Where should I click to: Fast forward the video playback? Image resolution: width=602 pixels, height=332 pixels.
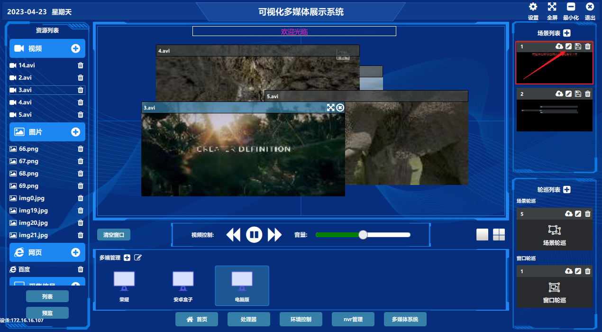275,235
